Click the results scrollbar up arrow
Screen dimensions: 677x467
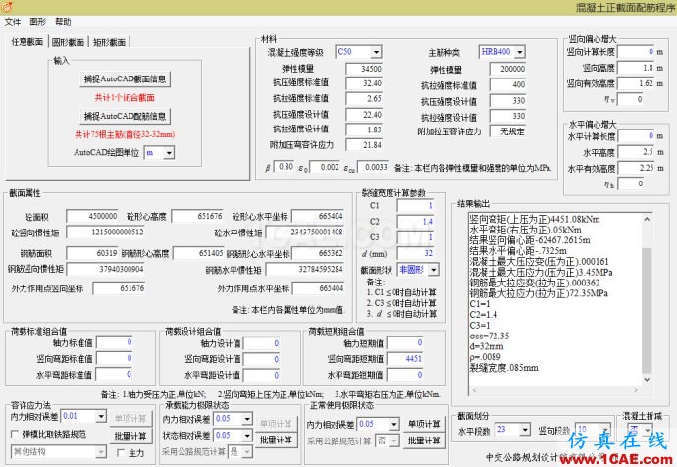pos(647,219)
